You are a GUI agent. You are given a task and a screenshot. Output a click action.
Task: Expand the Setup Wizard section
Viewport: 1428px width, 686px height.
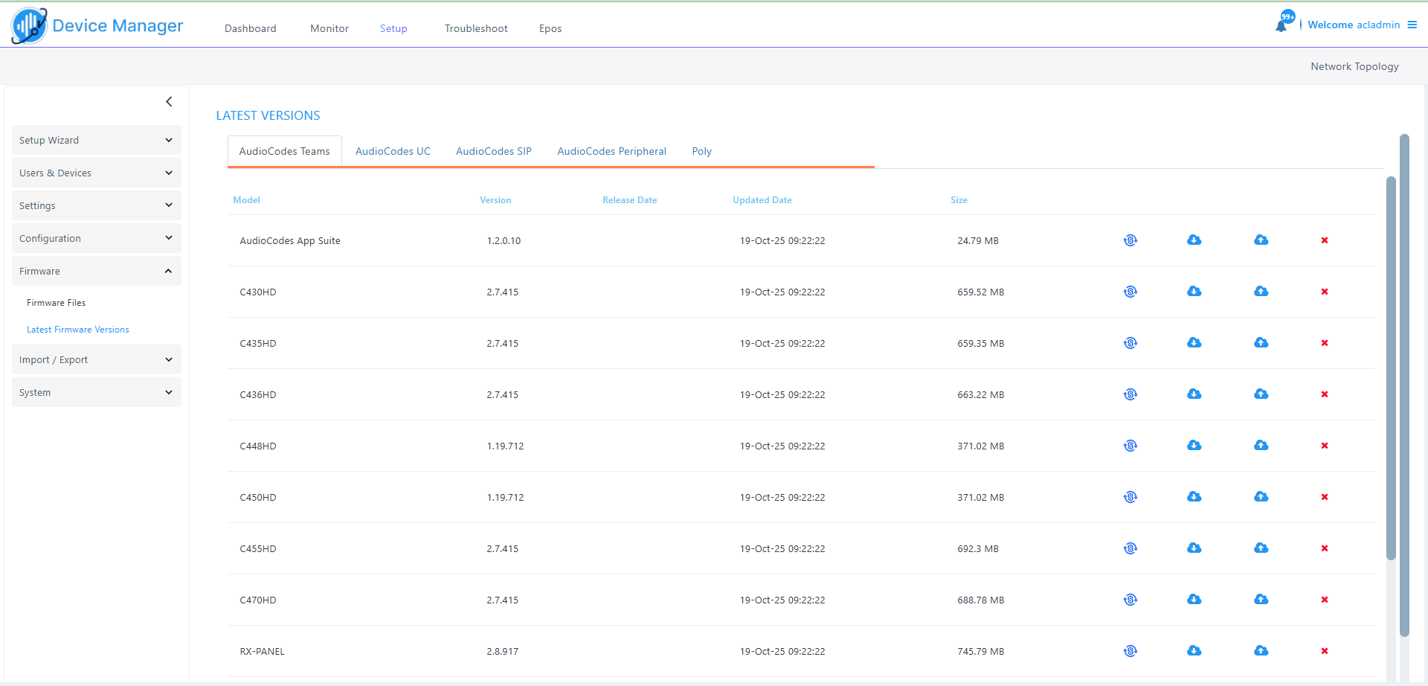coord(96,140)
